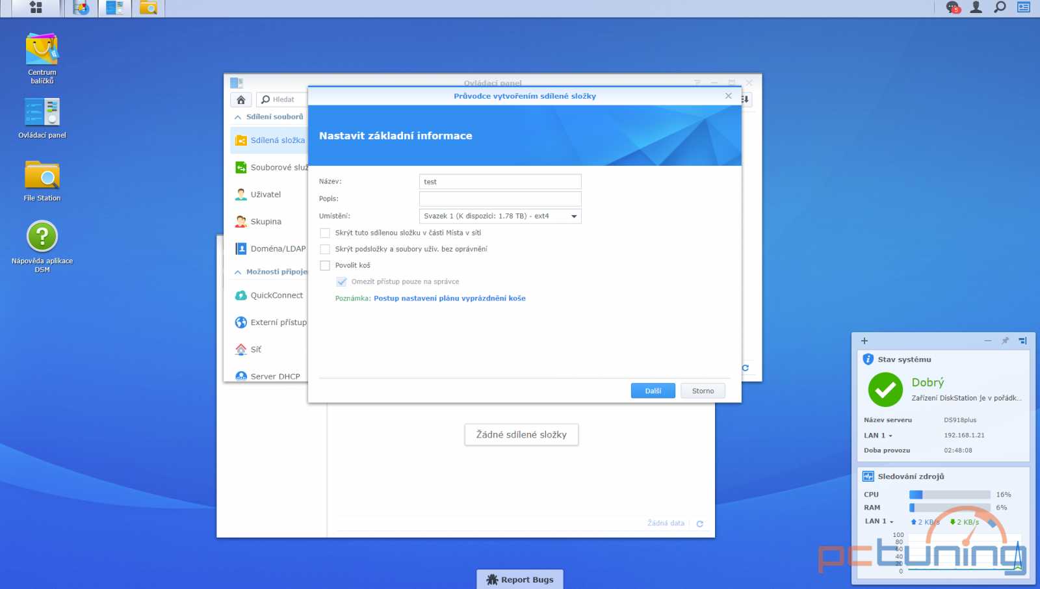Image resolution: width=1040 pixels, height=589 pixels.
Task: Pin the widget panel
Action: [1005, 341]
